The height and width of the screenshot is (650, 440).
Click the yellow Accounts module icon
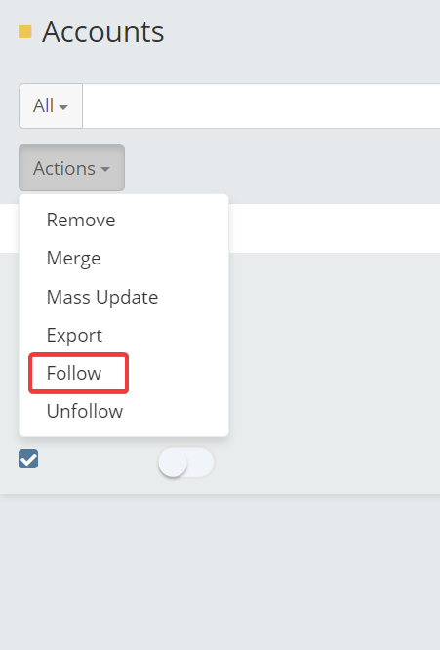click(x=25, y=32)
